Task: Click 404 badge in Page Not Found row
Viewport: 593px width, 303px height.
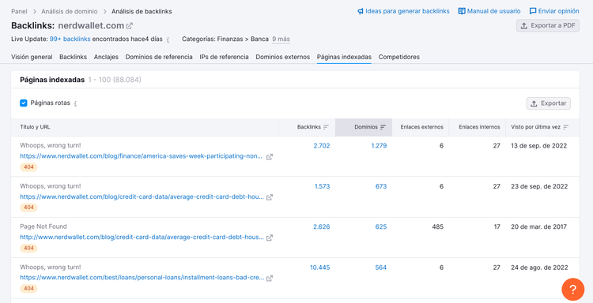Action: pos(28,248)
